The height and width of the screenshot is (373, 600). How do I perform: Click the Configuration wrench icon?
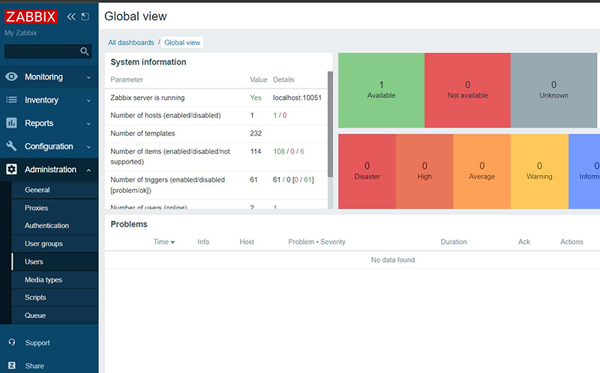pyautogui.click(x=11, y=146)
